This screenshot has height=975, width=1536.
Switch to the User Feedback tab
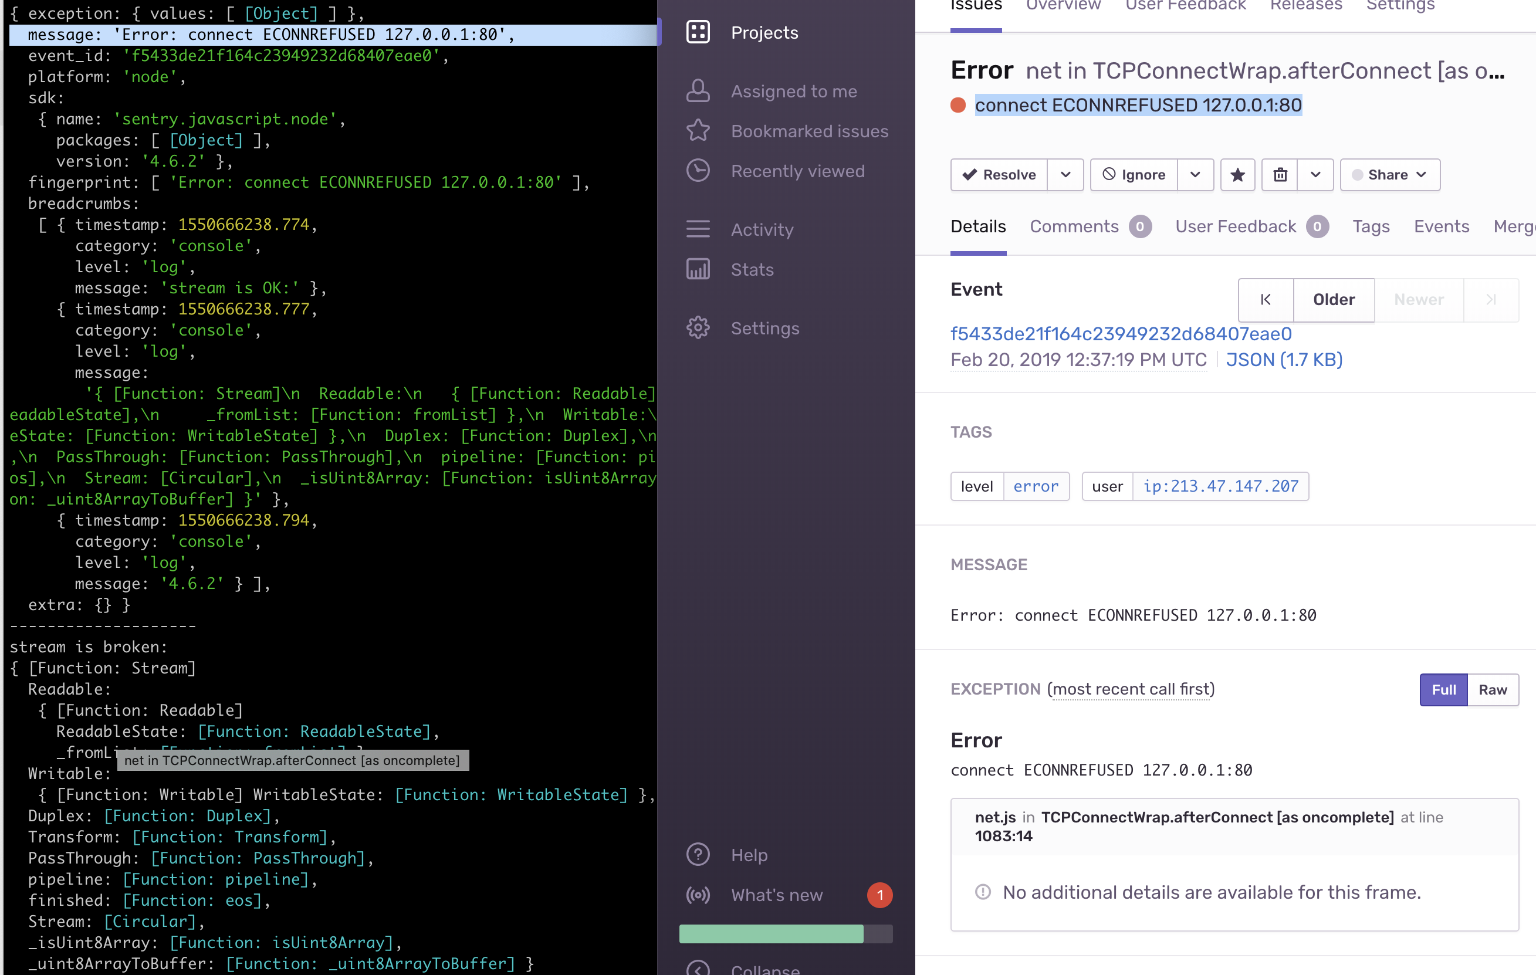coord(1185,6)
